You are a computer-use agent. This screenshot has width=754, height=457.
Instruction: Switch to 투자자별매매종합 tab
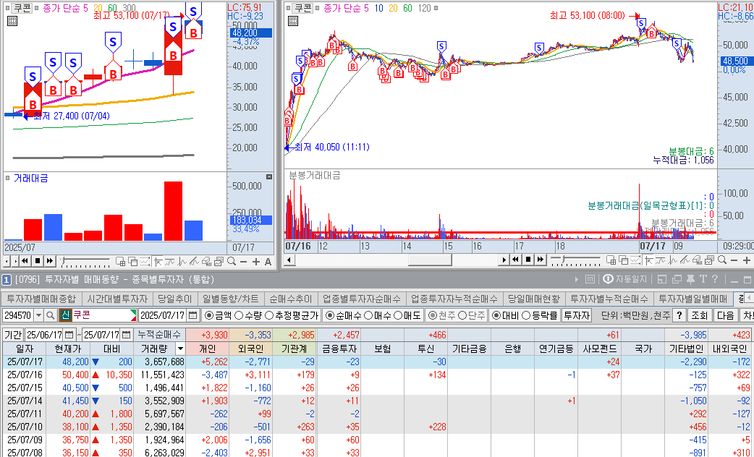click(x=41, y=299)
